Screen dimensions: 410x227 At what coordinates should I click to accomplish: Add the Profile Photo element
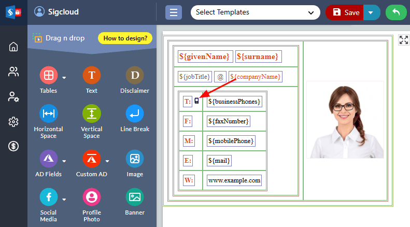tap(91, 197)
